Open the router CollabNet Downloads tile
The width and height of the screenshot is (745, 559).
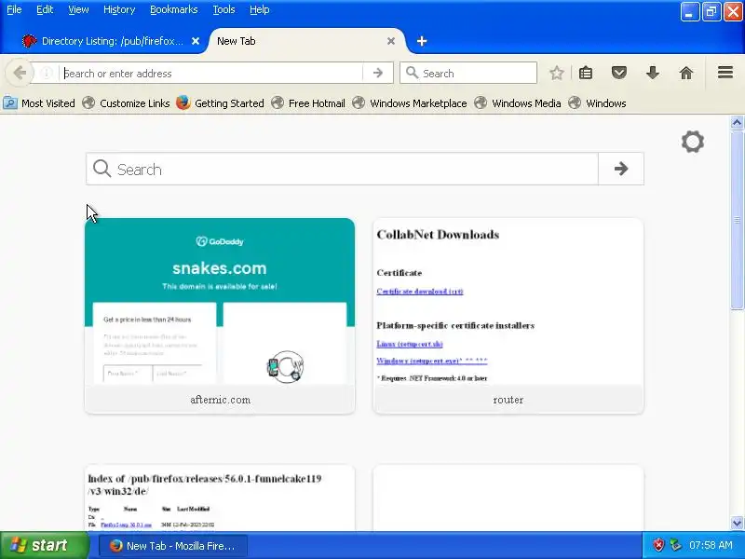click(508, 316)
